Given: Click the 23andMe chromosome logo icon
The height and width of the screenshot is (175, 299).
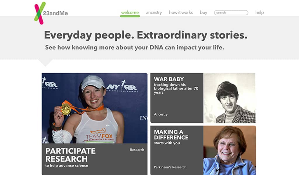Looking at the screenshot, I should click(x=40, y=13).
